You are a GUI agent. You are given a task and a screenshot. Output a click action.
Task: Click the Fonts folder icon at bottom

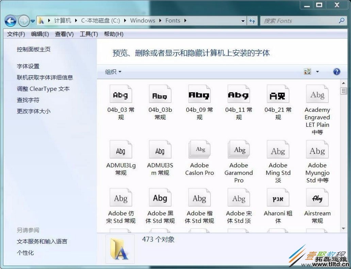(120, 249)
